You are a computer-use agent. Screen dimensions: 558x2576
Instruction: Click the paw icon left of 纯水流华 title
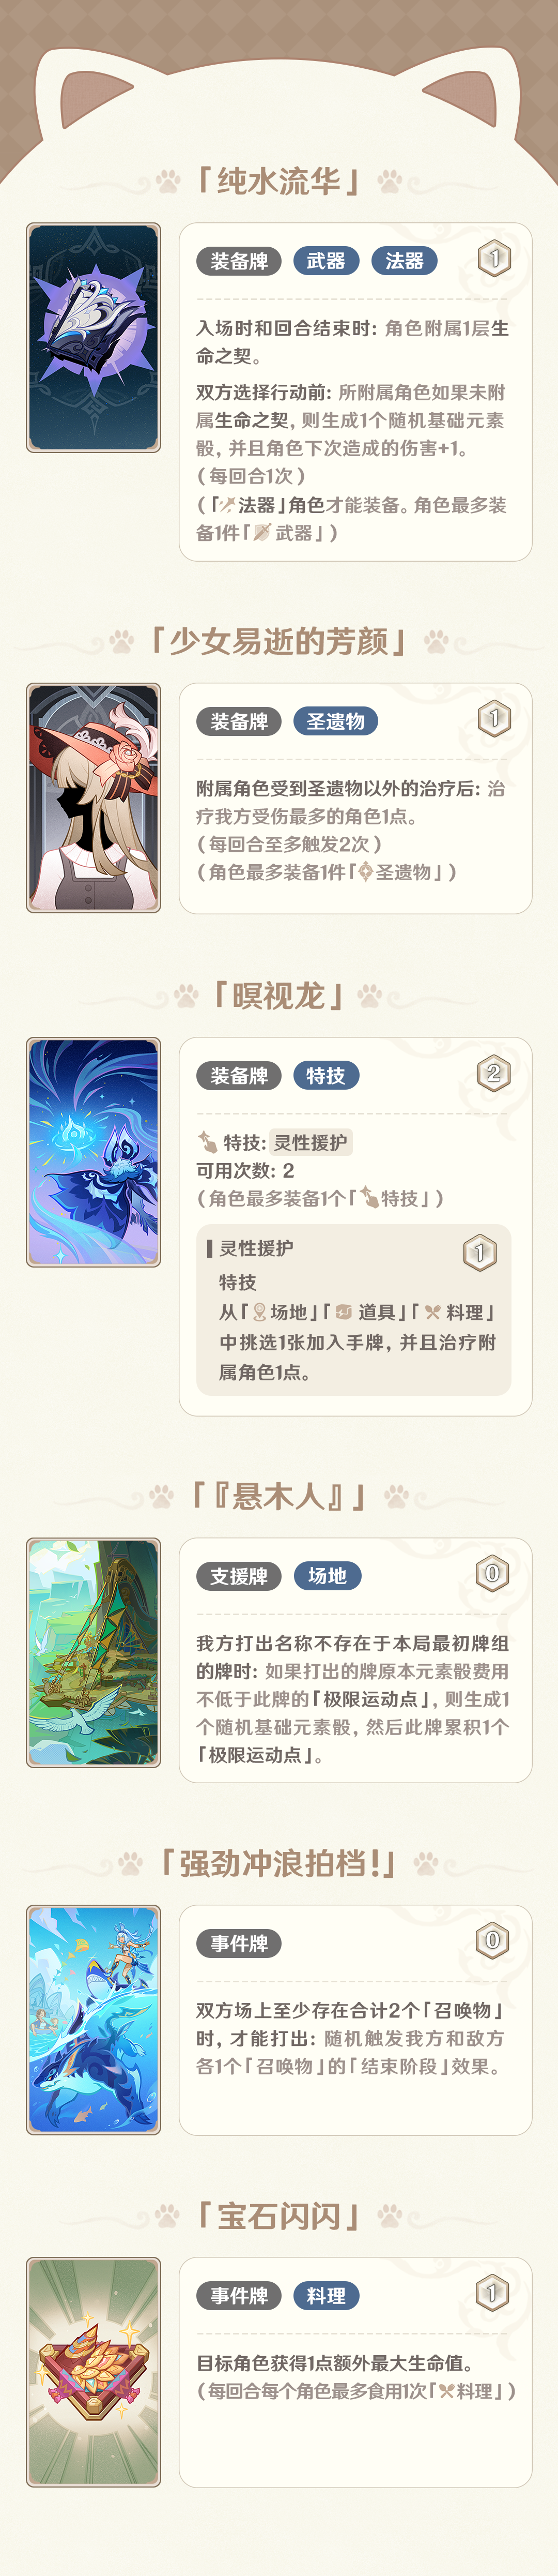[x=168, y=181]
